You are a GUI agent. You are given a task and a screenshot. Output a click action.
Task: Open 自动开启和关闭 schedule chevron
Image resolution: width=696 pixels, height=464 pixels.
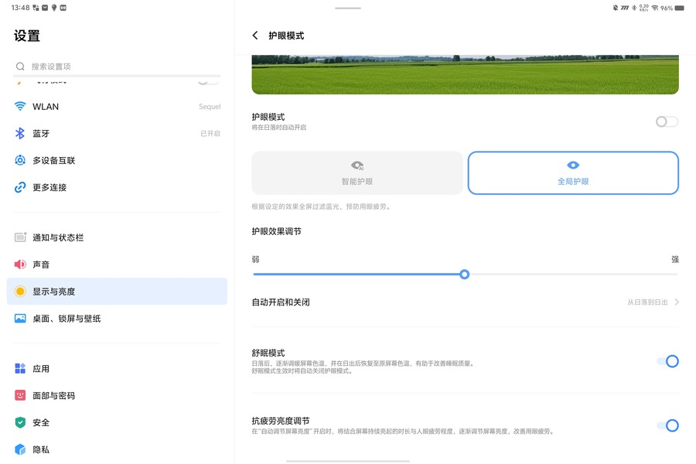677,302
